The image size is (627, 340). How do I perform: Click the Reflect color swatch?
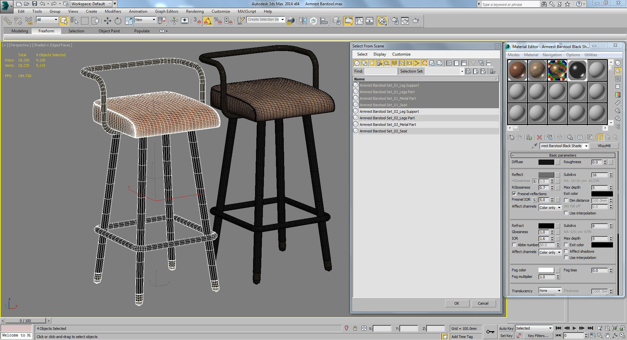point(546,175)
